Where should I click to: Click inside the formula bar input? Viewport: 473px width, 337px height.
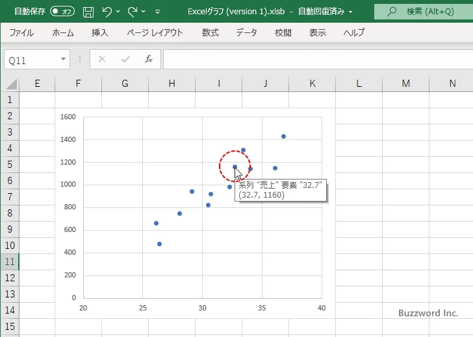[x=318, y=60]
